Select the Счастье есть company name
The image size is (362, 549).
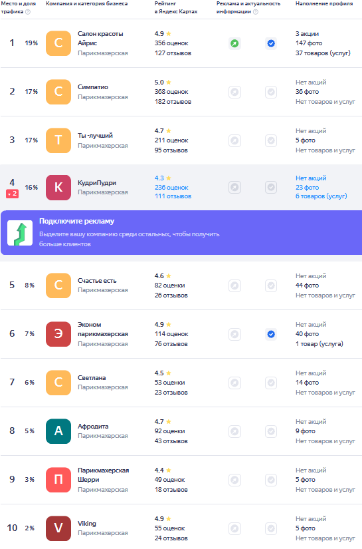(x=97, y=280)
